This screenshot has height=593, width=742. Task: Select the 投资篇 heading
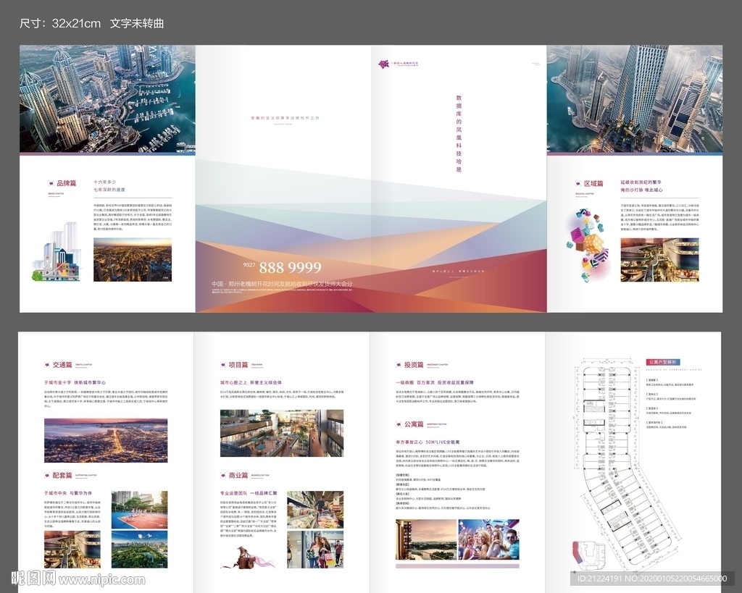click(414, 365)
